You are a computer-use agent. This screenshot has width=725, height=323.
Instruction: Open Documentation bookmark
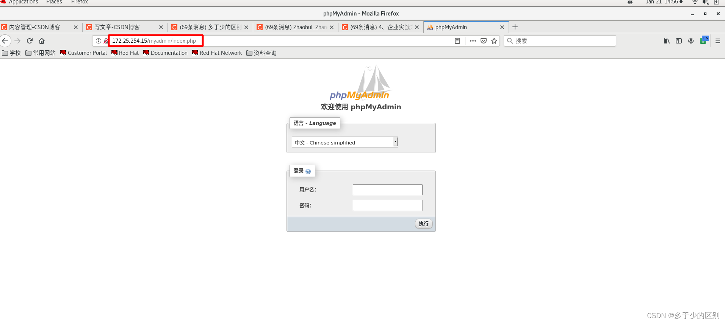pos(166,53)
